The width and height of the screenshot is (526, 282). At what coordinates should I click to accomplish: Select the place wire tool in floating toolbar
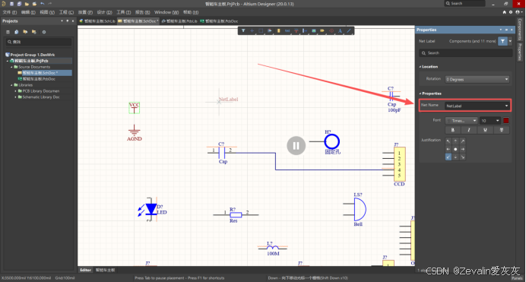point(287,31)
